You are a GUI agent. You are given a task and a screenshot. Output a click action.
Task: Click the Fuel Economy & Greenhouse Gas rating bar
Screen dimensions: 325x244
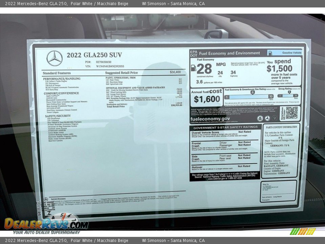[249, 97]
